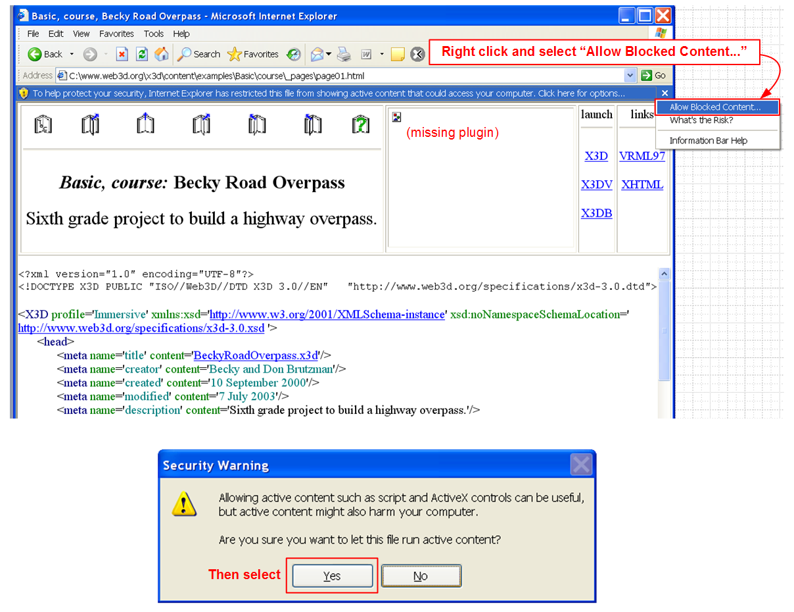Click the green question mark help book
The height and width of the screenshot is (612, 794).
[360, 124]
